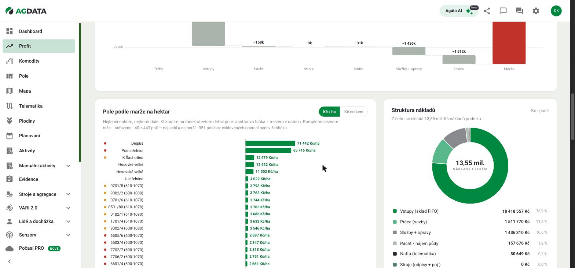The width and height of the screenshot is (575, 268).
Task: Click the Telematika icon
Action: [x=10, y=106]
